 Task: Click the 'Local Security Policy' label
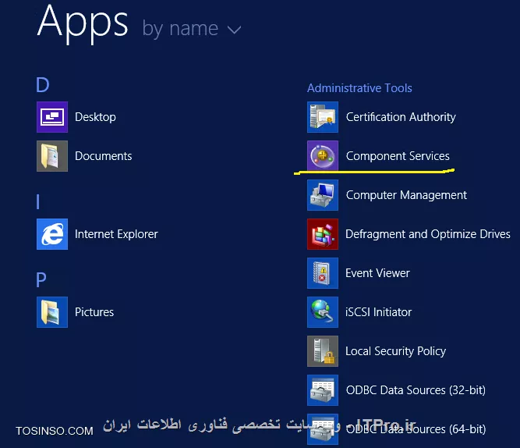coord(396,351)
